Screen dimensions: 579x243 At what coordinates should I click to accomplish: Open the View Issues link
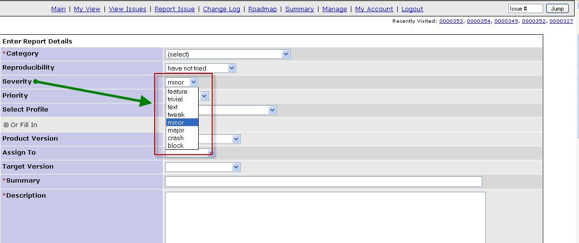click(128, 9)
